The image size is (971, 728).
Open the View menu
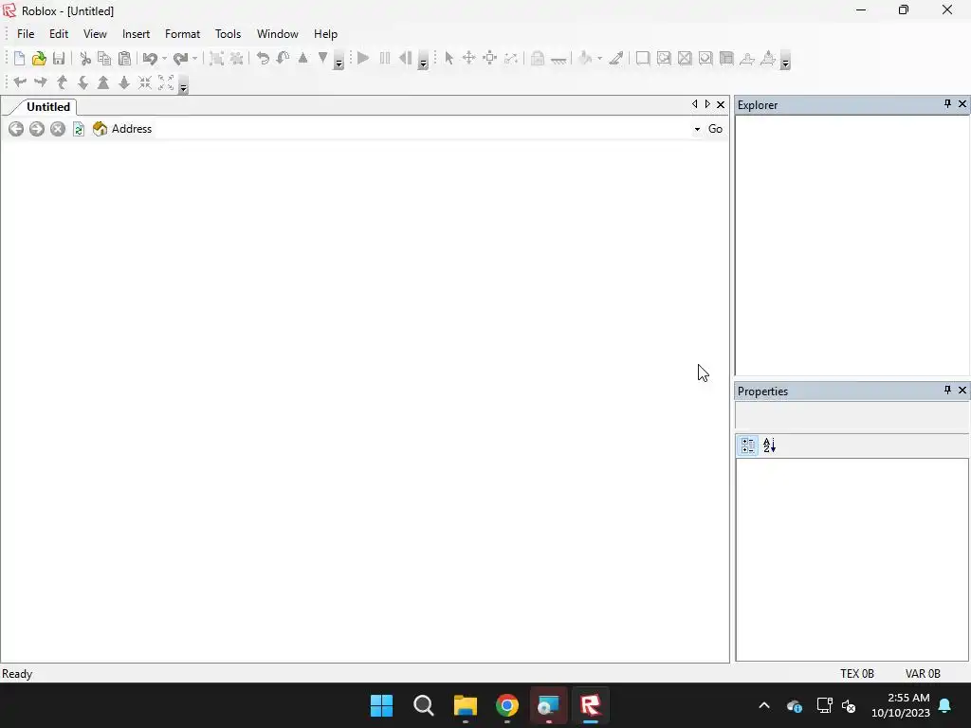coord(96,34)
